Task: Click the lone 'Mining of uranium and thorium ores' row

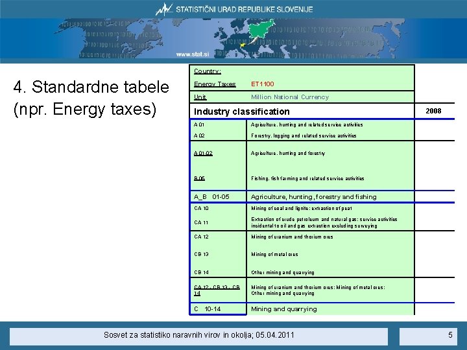Action: tap(292, 237)
